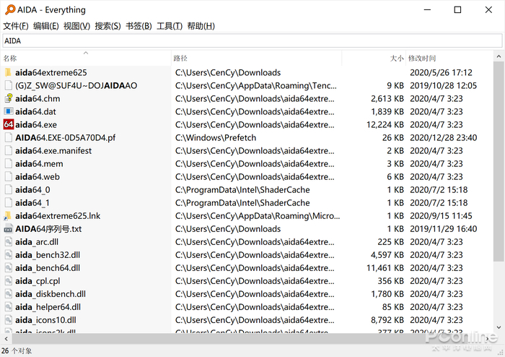Image resolution: width=505 pixels, height=357 pixels.
Task: Select the aida64.chm help file icon
Action: (9, 98)
